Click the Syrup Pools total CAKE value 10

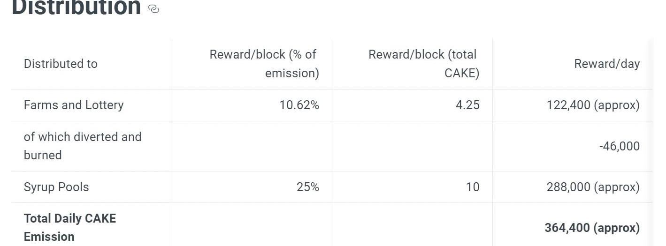[473, 187]
